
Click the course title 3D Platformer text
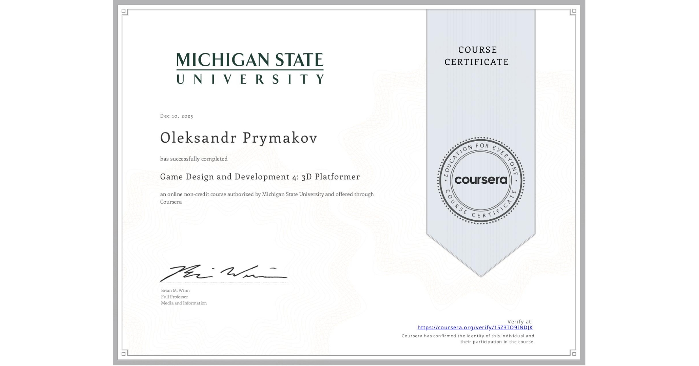(330, 177)
